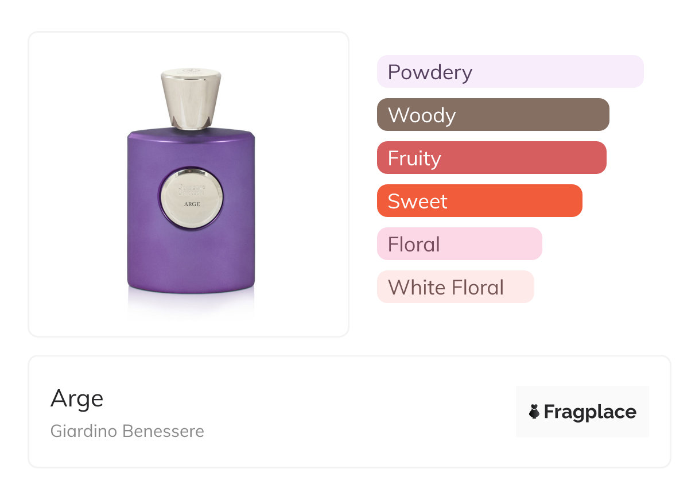The height and width of the screenshot is (496, 699).
Task: Open the Giardino Benessere brand link
Action: 127,431
